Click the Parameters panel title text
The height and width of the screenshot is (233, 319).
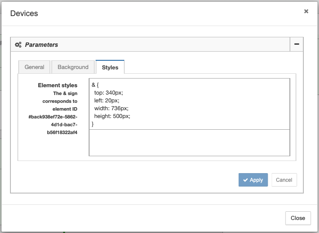tap(41, 45)
